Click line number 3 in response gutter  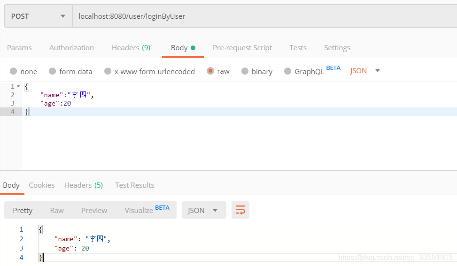coord(21,248)
